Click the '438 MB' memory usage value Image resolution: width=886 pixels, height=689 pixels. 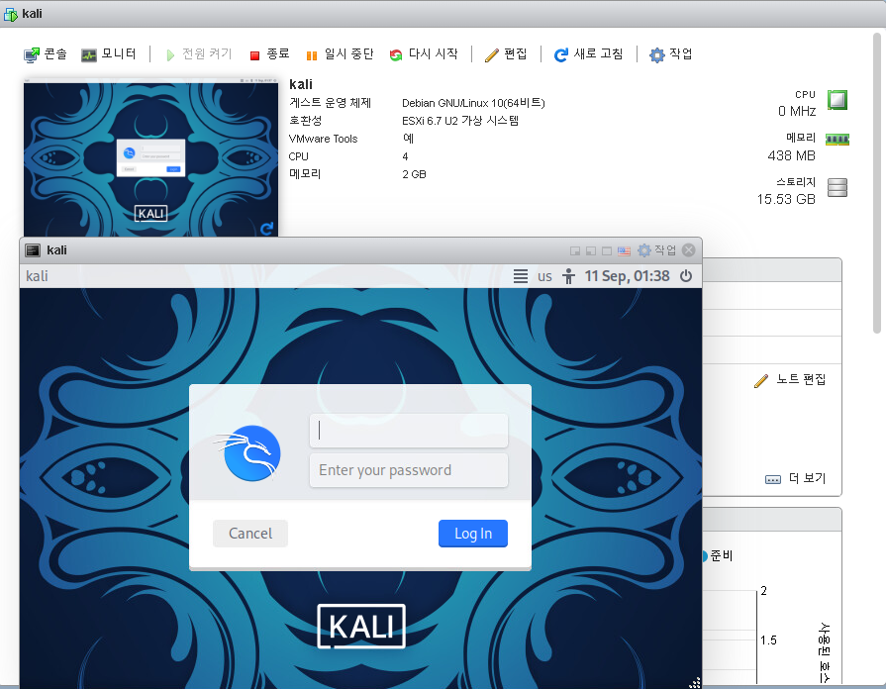pos(791,156)
